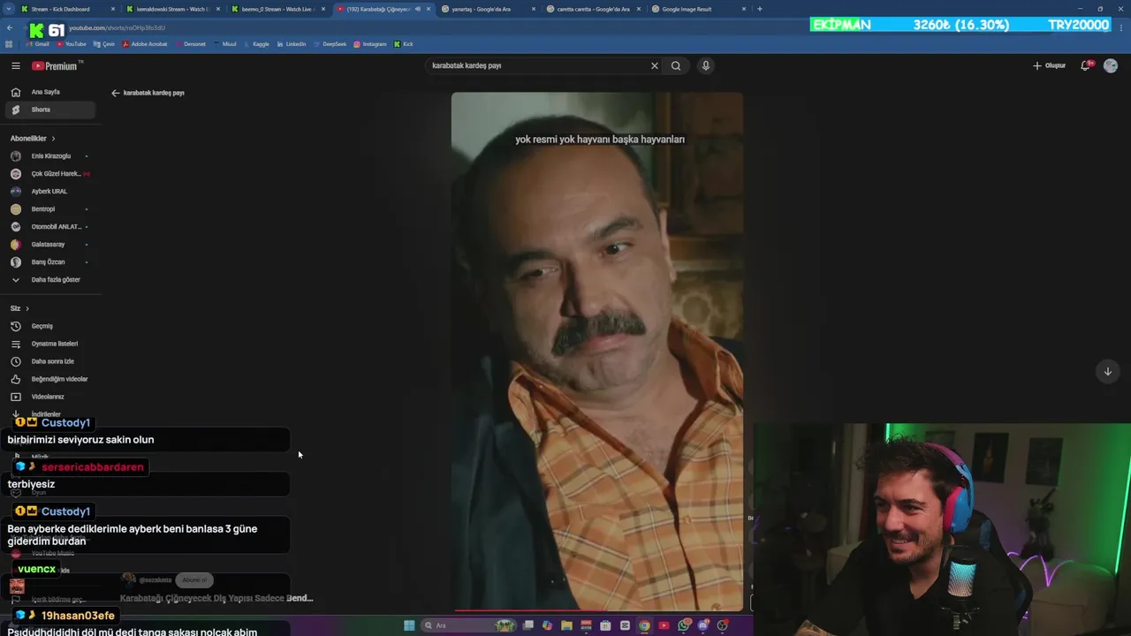Mute the Karabatağı tab audio icon

point(418,9)
